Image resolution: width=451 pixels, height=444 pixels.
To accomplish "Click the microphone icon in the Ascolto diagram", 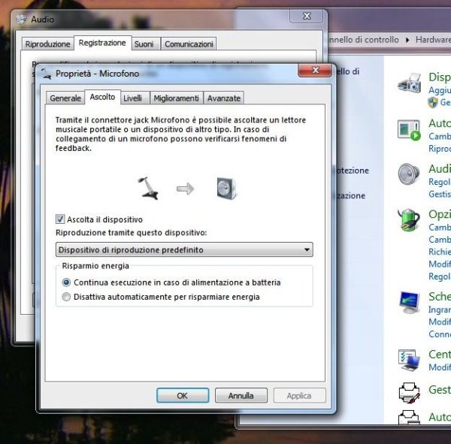I will click(x=149, y=189).
